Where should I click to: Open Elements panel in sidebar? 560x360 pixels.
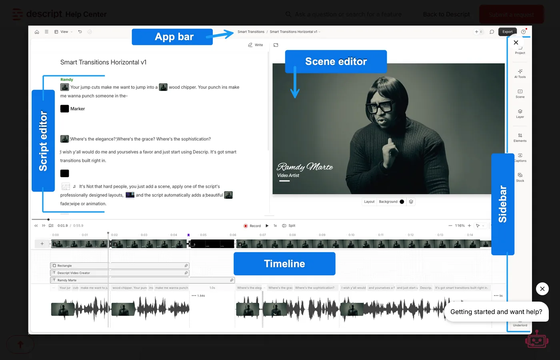[x=520, y=138]
